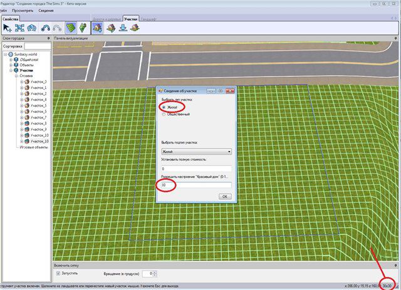Click the greyed redo arrow icon

pyautogui.click(x=56, y=28)
